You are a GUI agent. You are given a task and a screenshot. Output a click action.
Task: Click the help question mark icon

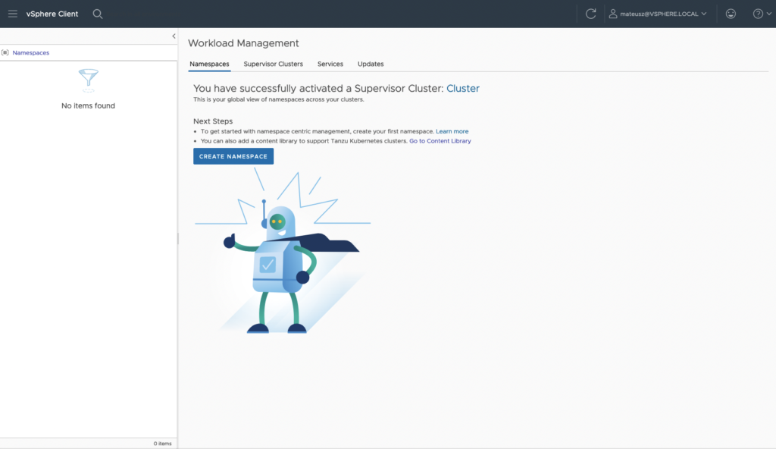756,13
